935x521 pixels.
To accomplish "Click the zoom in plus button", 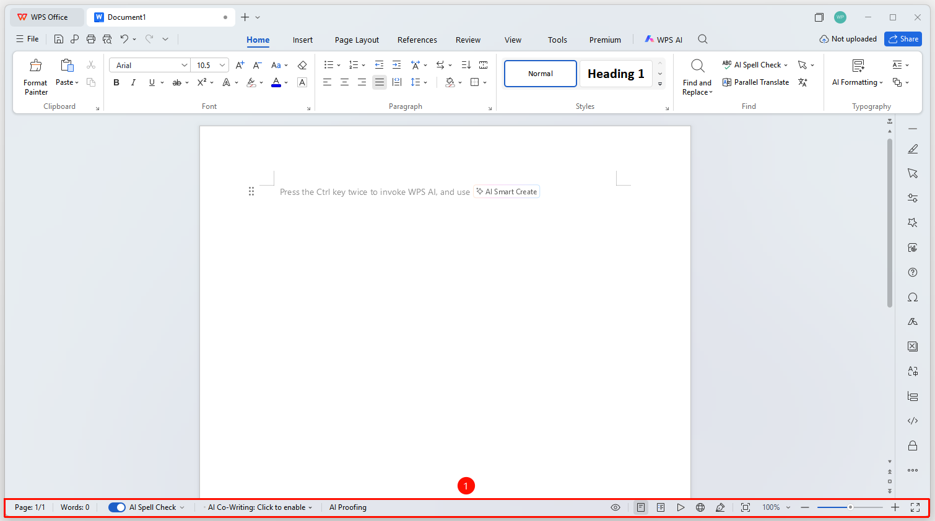I will tap(895, 507).
